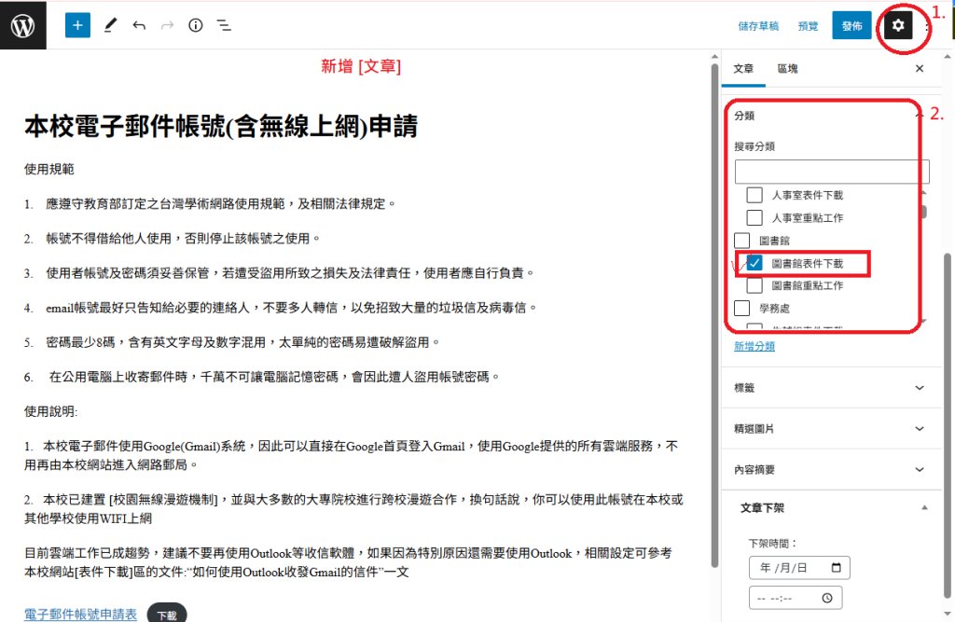Viewport: 955px width, 622px height.
Task: Click the WordPress logo button
Action: point(22,25)
